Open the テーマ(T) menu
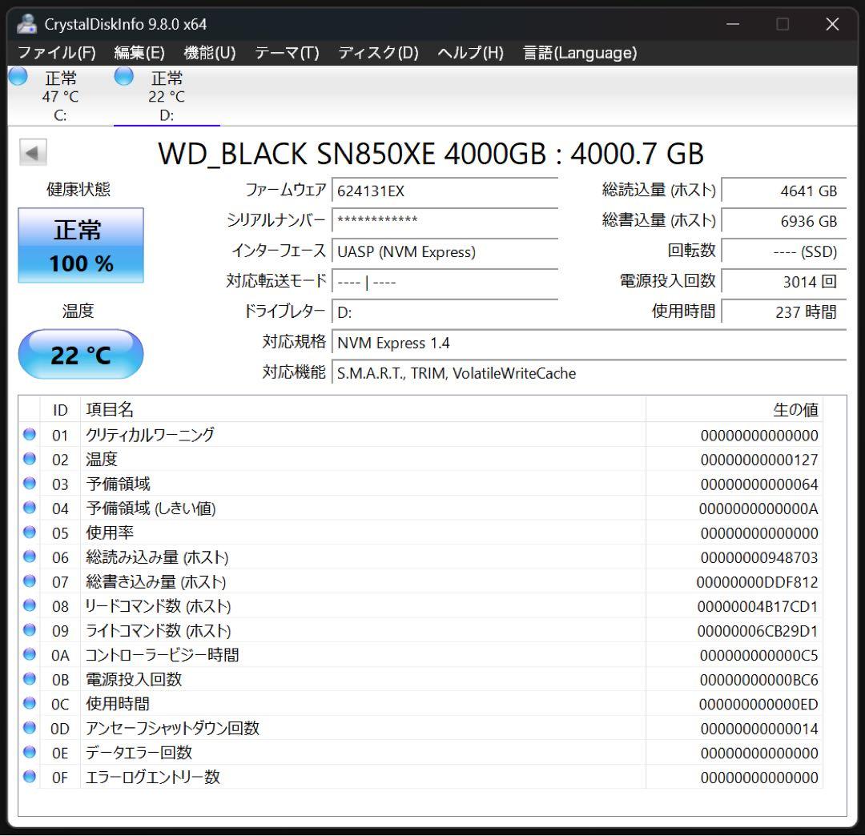 287,53
